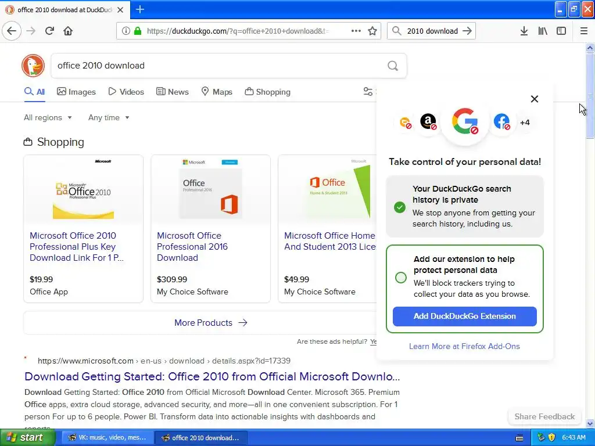Open the Windows start menu
The height and width of the screenshot is (446, 595).
pyautogui.click(x=28, y=437)
